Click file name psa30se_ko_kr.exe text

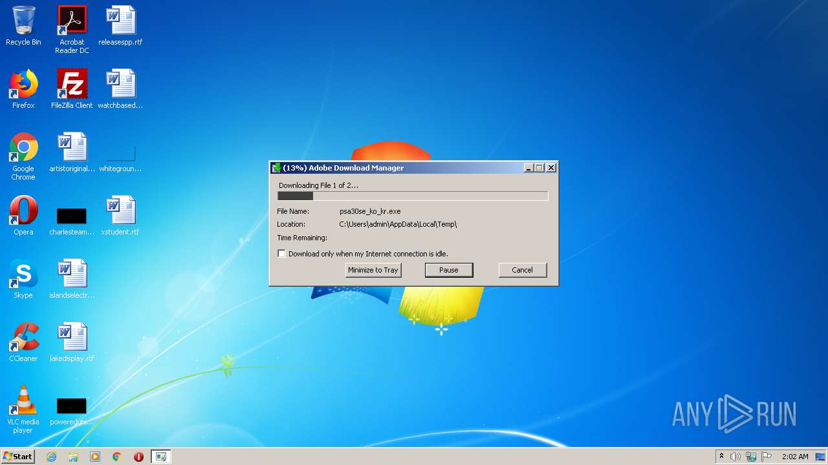click(370, 211)
